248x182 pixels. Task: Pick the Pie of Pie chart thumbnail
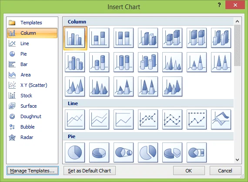(x=124, y=152)
